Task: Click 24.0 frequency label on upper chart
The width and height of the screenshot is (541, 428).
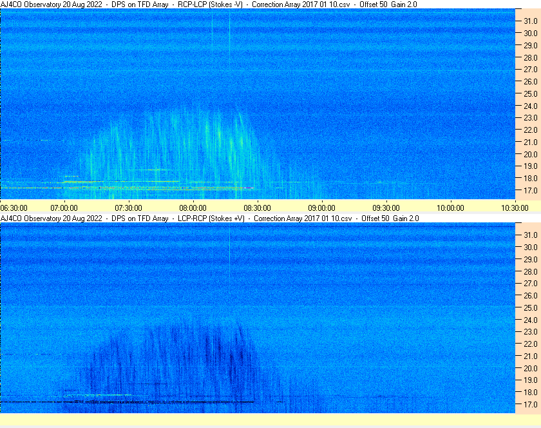Action: 531,106
